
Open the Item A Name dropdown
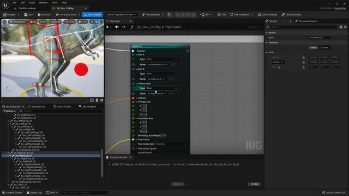(x=158, y=64)
